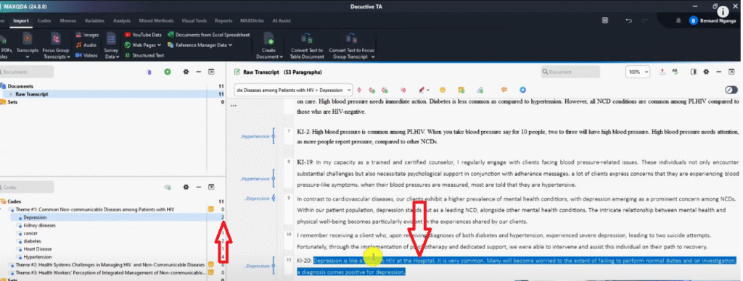The height and width of the screenshot is (281, 743).
Task: Open zoom level 100% dropdown
Action: [x=638, y=72]
